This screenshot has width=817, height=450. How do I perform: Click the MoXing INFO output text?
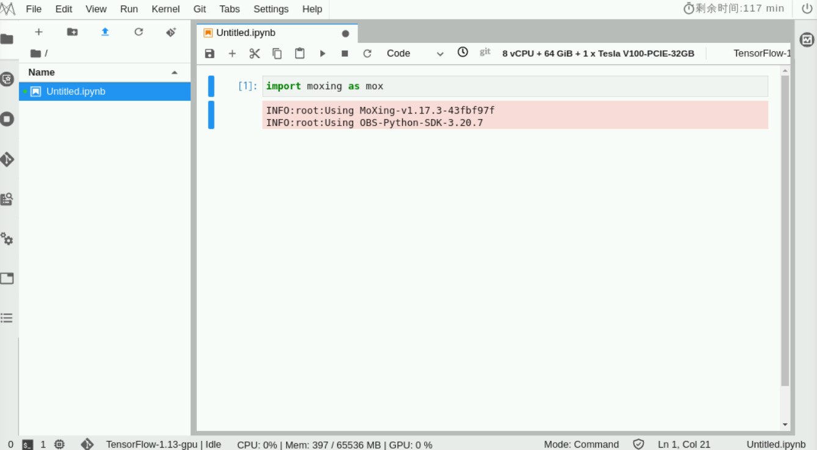pos(380,111)
